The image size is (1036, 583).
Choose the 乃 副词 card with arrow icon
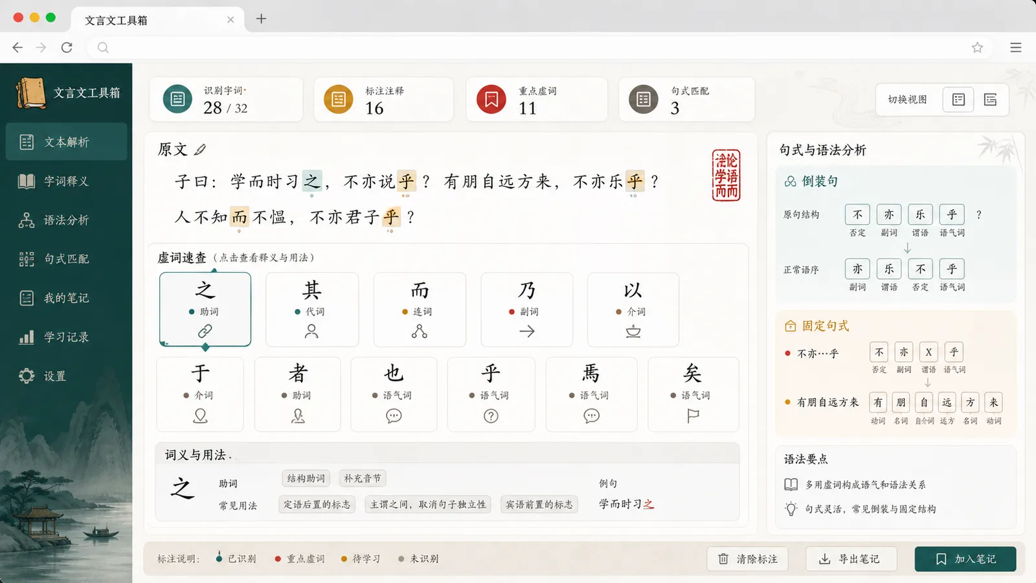pyautogui.click(x=527, y=310)
